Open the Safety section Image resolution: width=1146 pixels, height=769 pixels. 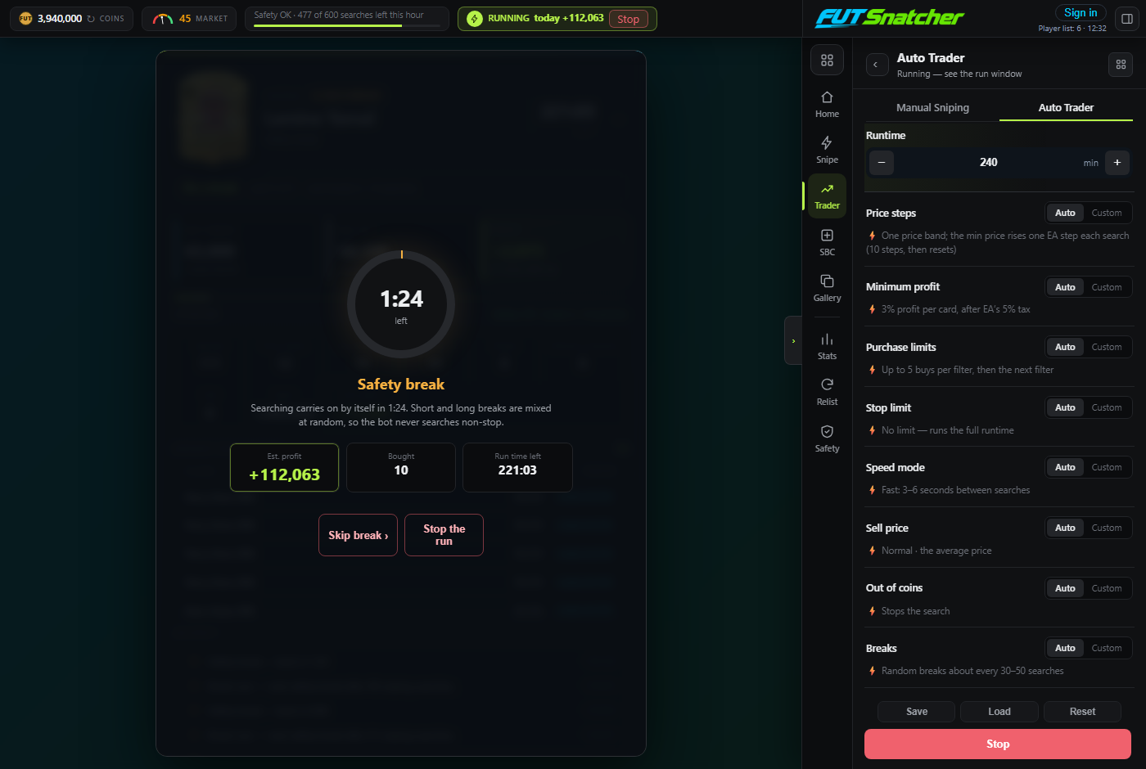click(x=827, y=438)
